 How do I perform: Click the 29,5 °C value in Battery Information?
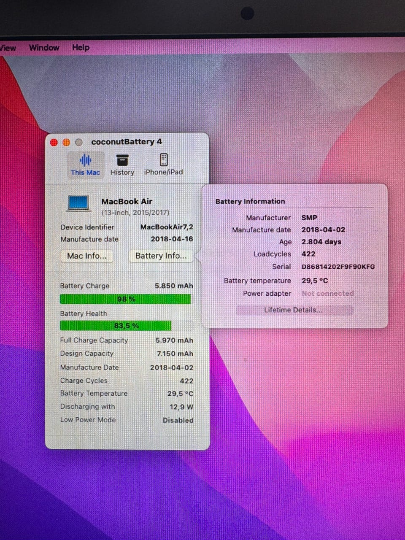pos(315,281)
